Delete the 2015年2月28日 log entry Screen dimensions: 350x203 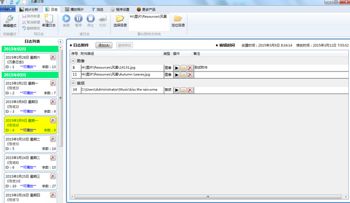(53, 57)
